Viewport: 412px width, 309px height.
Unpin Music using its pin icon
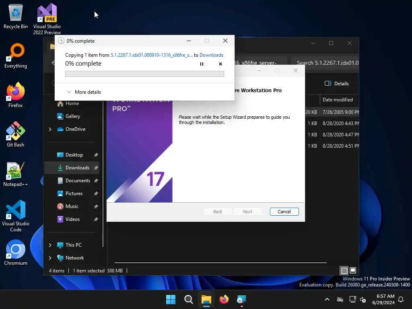96,206
